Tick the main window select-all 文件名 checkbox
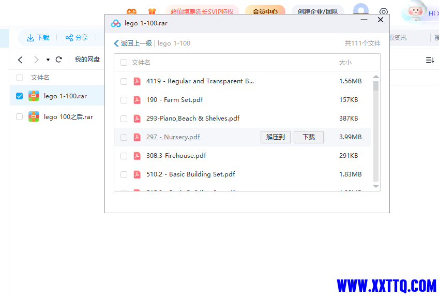439x296 pixels. (x=20, y=78)
